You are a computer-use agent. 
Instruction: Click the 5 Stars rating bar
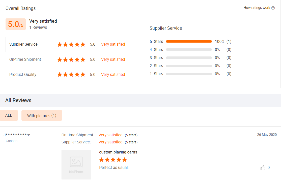click(189, 42)
